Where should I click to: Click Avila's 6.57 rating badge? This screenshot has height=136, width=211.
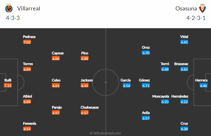coord(146,118)
